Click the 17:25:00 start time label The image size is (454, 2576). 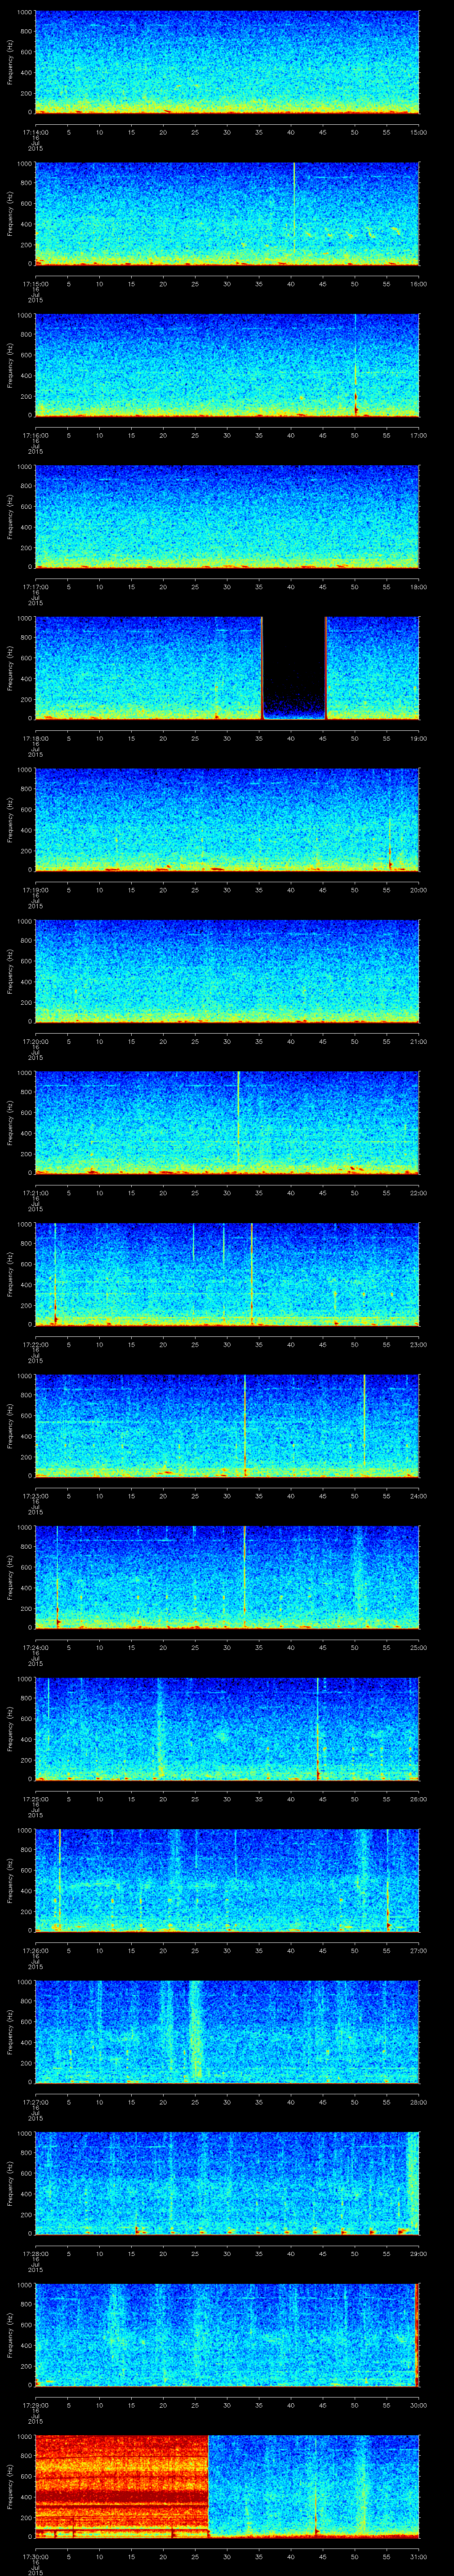click(35, 1799)
